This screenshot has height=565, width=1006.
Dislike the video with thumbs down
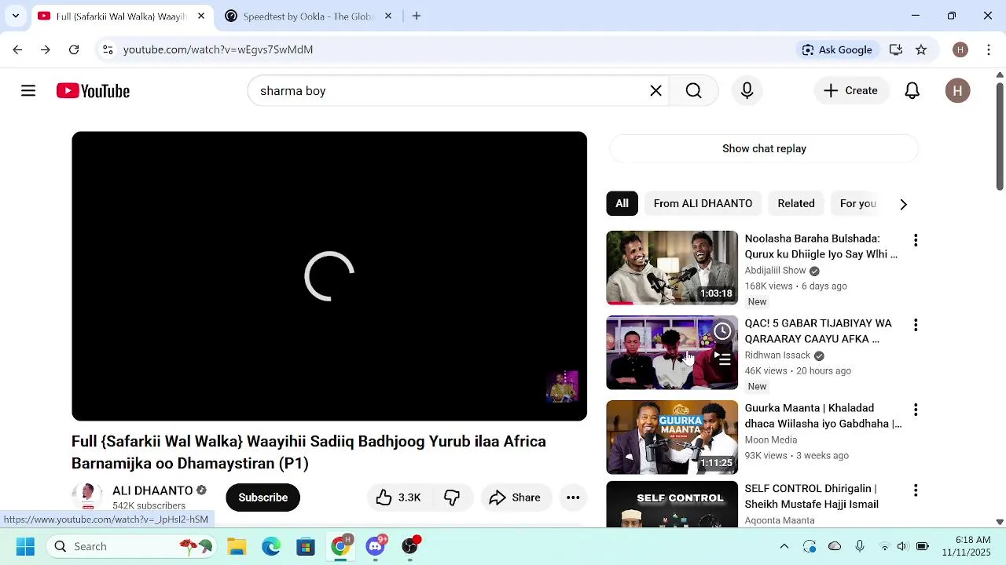click(452, 498)
